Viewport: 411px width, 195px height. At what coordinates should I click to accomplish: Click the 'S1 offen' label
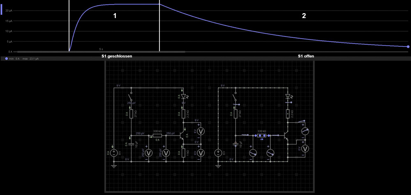click(306, 55)
